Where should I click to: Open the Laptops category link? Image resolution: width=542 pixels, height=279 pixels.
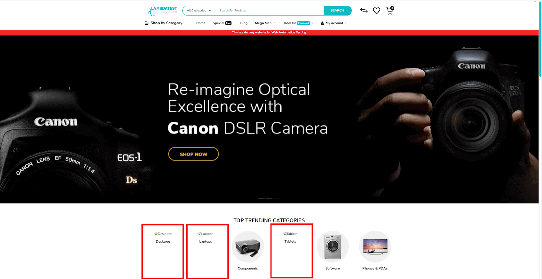(206, 241)
